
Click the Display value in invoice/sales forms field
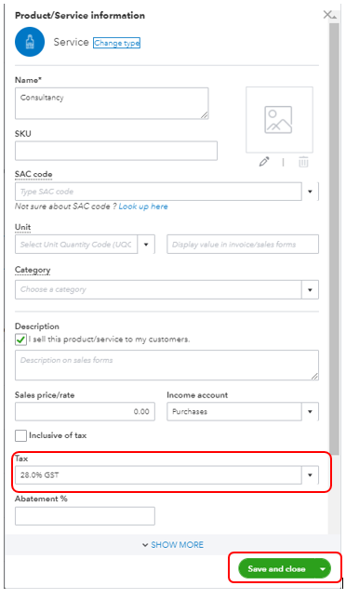[243, 245]
